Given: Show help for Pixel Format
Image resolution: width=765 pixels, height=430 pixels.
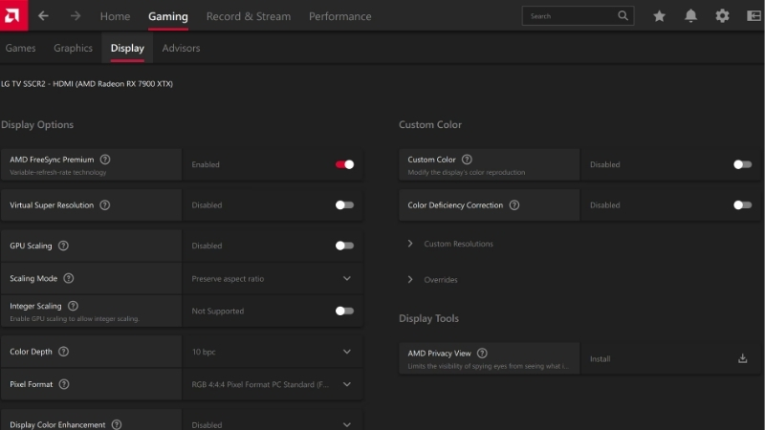Looking at the screenshot, I should coord(64,384).
